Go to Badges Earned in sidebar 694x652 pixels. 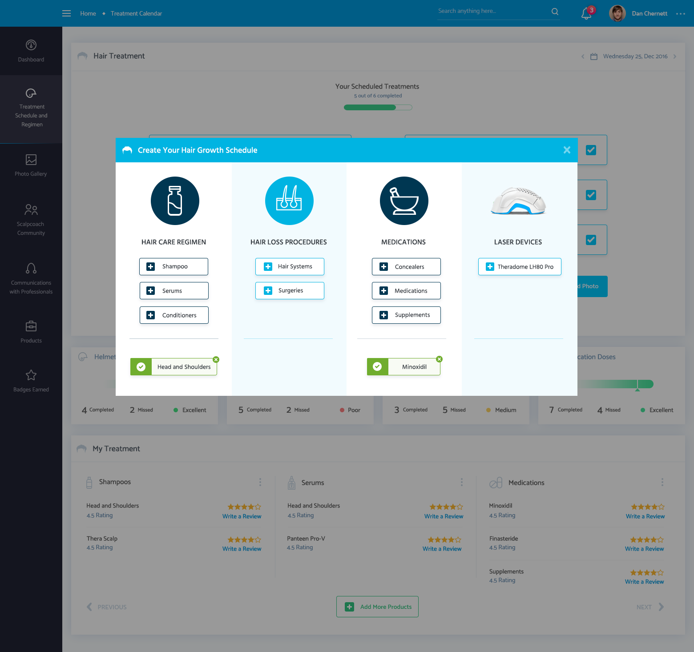[31, 381]
